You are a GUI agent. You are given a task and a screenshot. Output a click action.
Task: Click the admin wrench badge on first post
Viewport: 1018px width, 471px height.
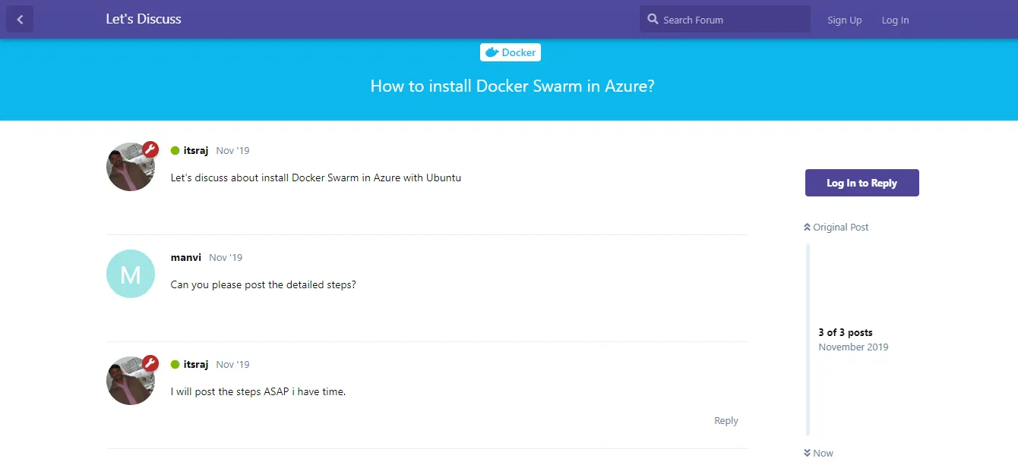[150, 149]
